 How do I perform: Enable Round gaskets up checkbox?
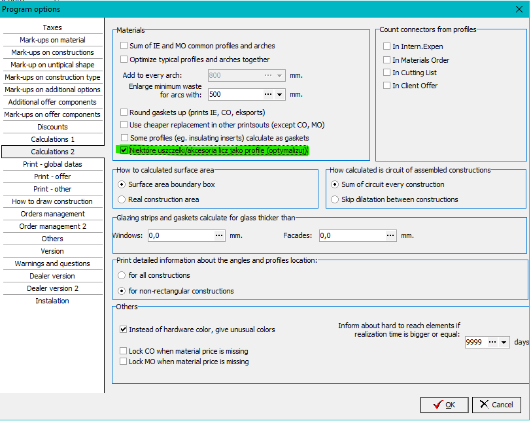click(x=124, y=112)
